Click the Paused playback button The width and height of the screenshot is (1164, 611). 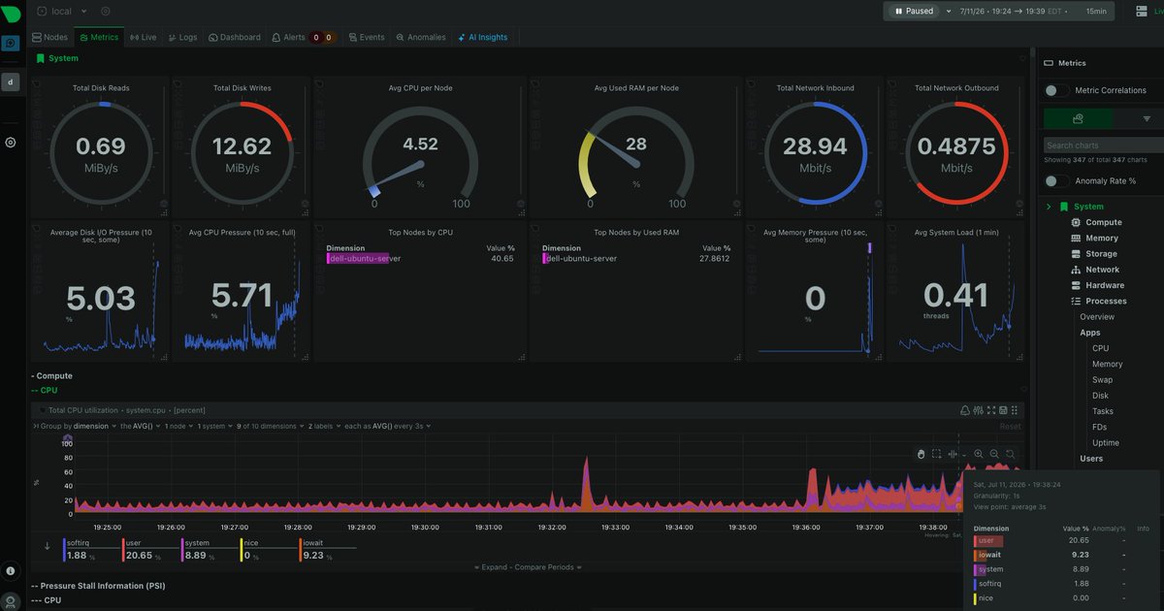click(x=914, y=11)
